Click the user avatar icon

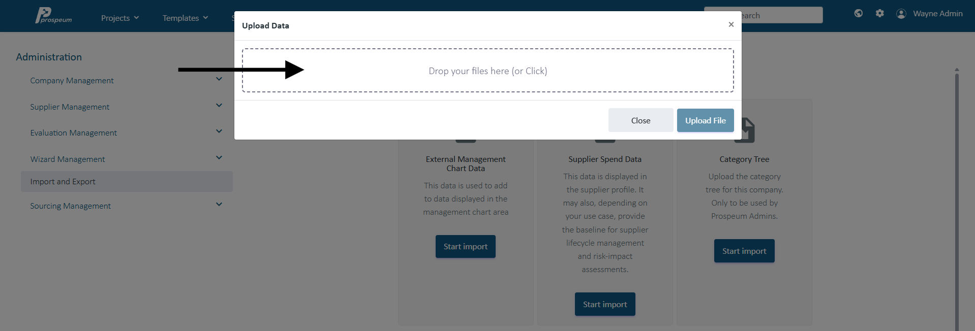coord(901,14)
